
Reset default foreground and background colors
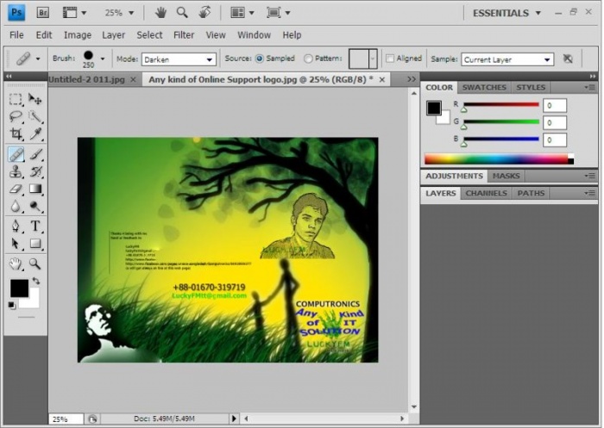pos(11,306)
